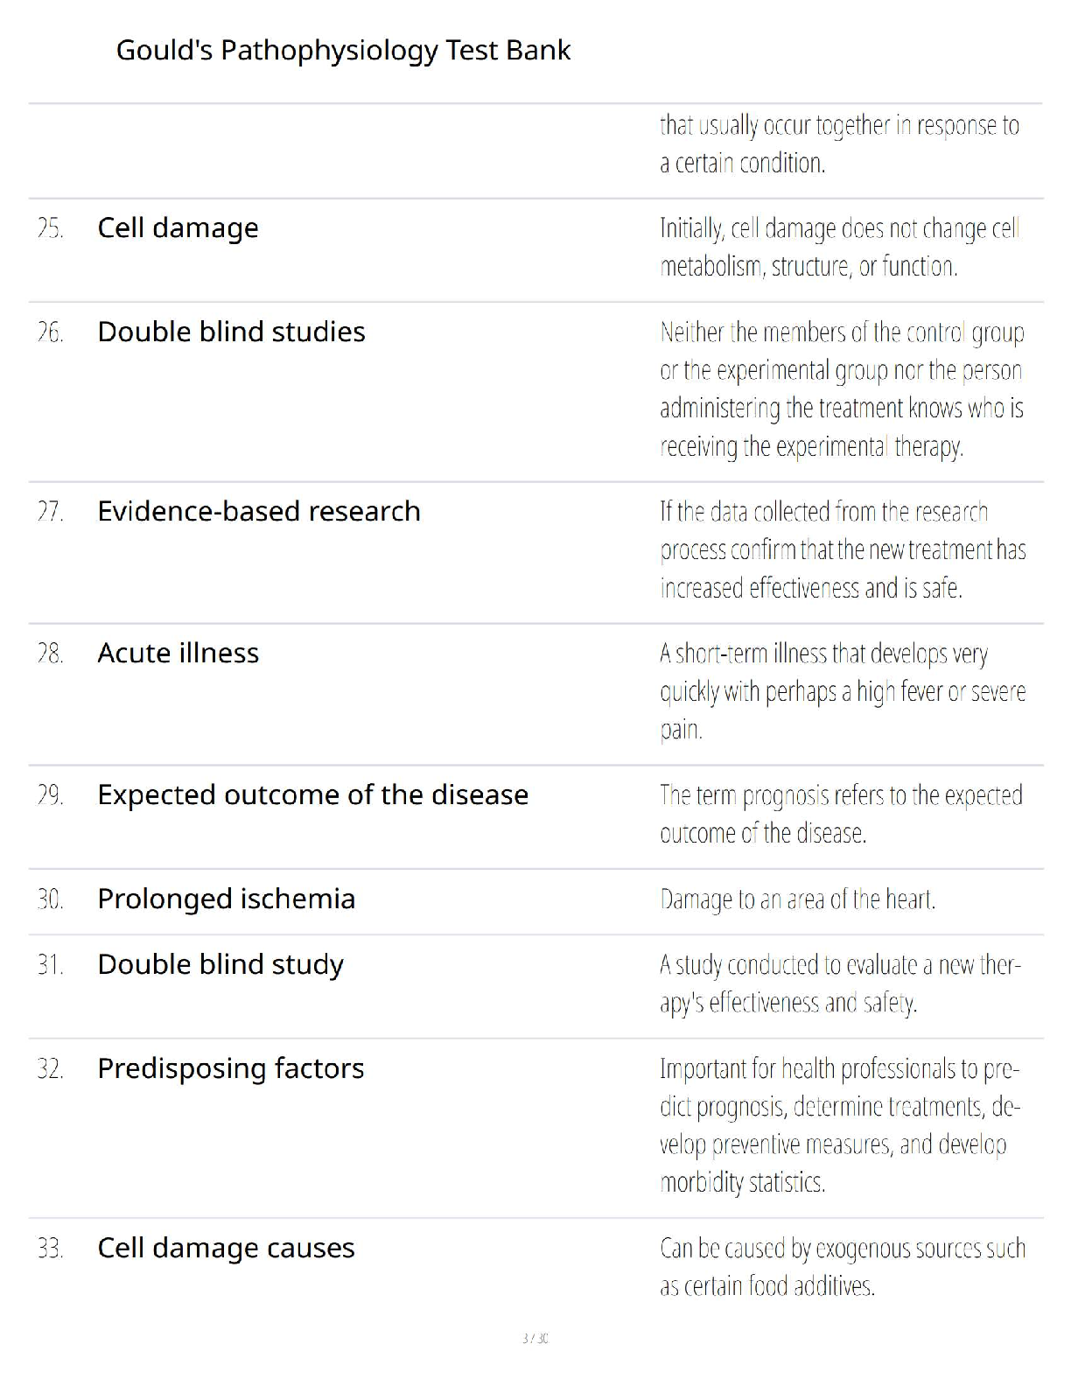Select the row number "30."

[50, 899]
